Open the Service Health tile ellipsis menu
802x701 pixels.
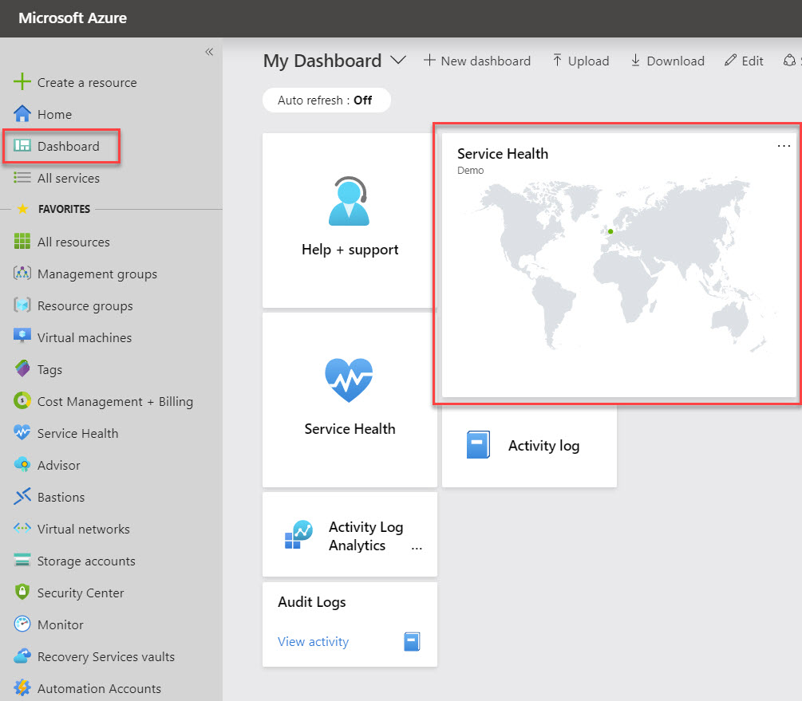(x=784, y=146)
